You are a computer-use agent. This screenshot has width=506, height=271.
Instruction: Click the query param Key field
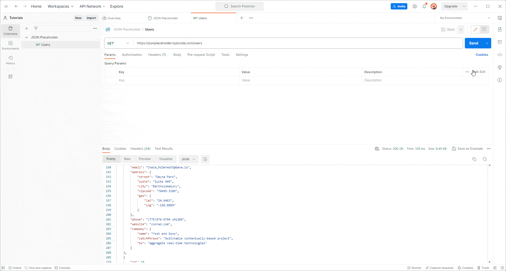(178, 80)
